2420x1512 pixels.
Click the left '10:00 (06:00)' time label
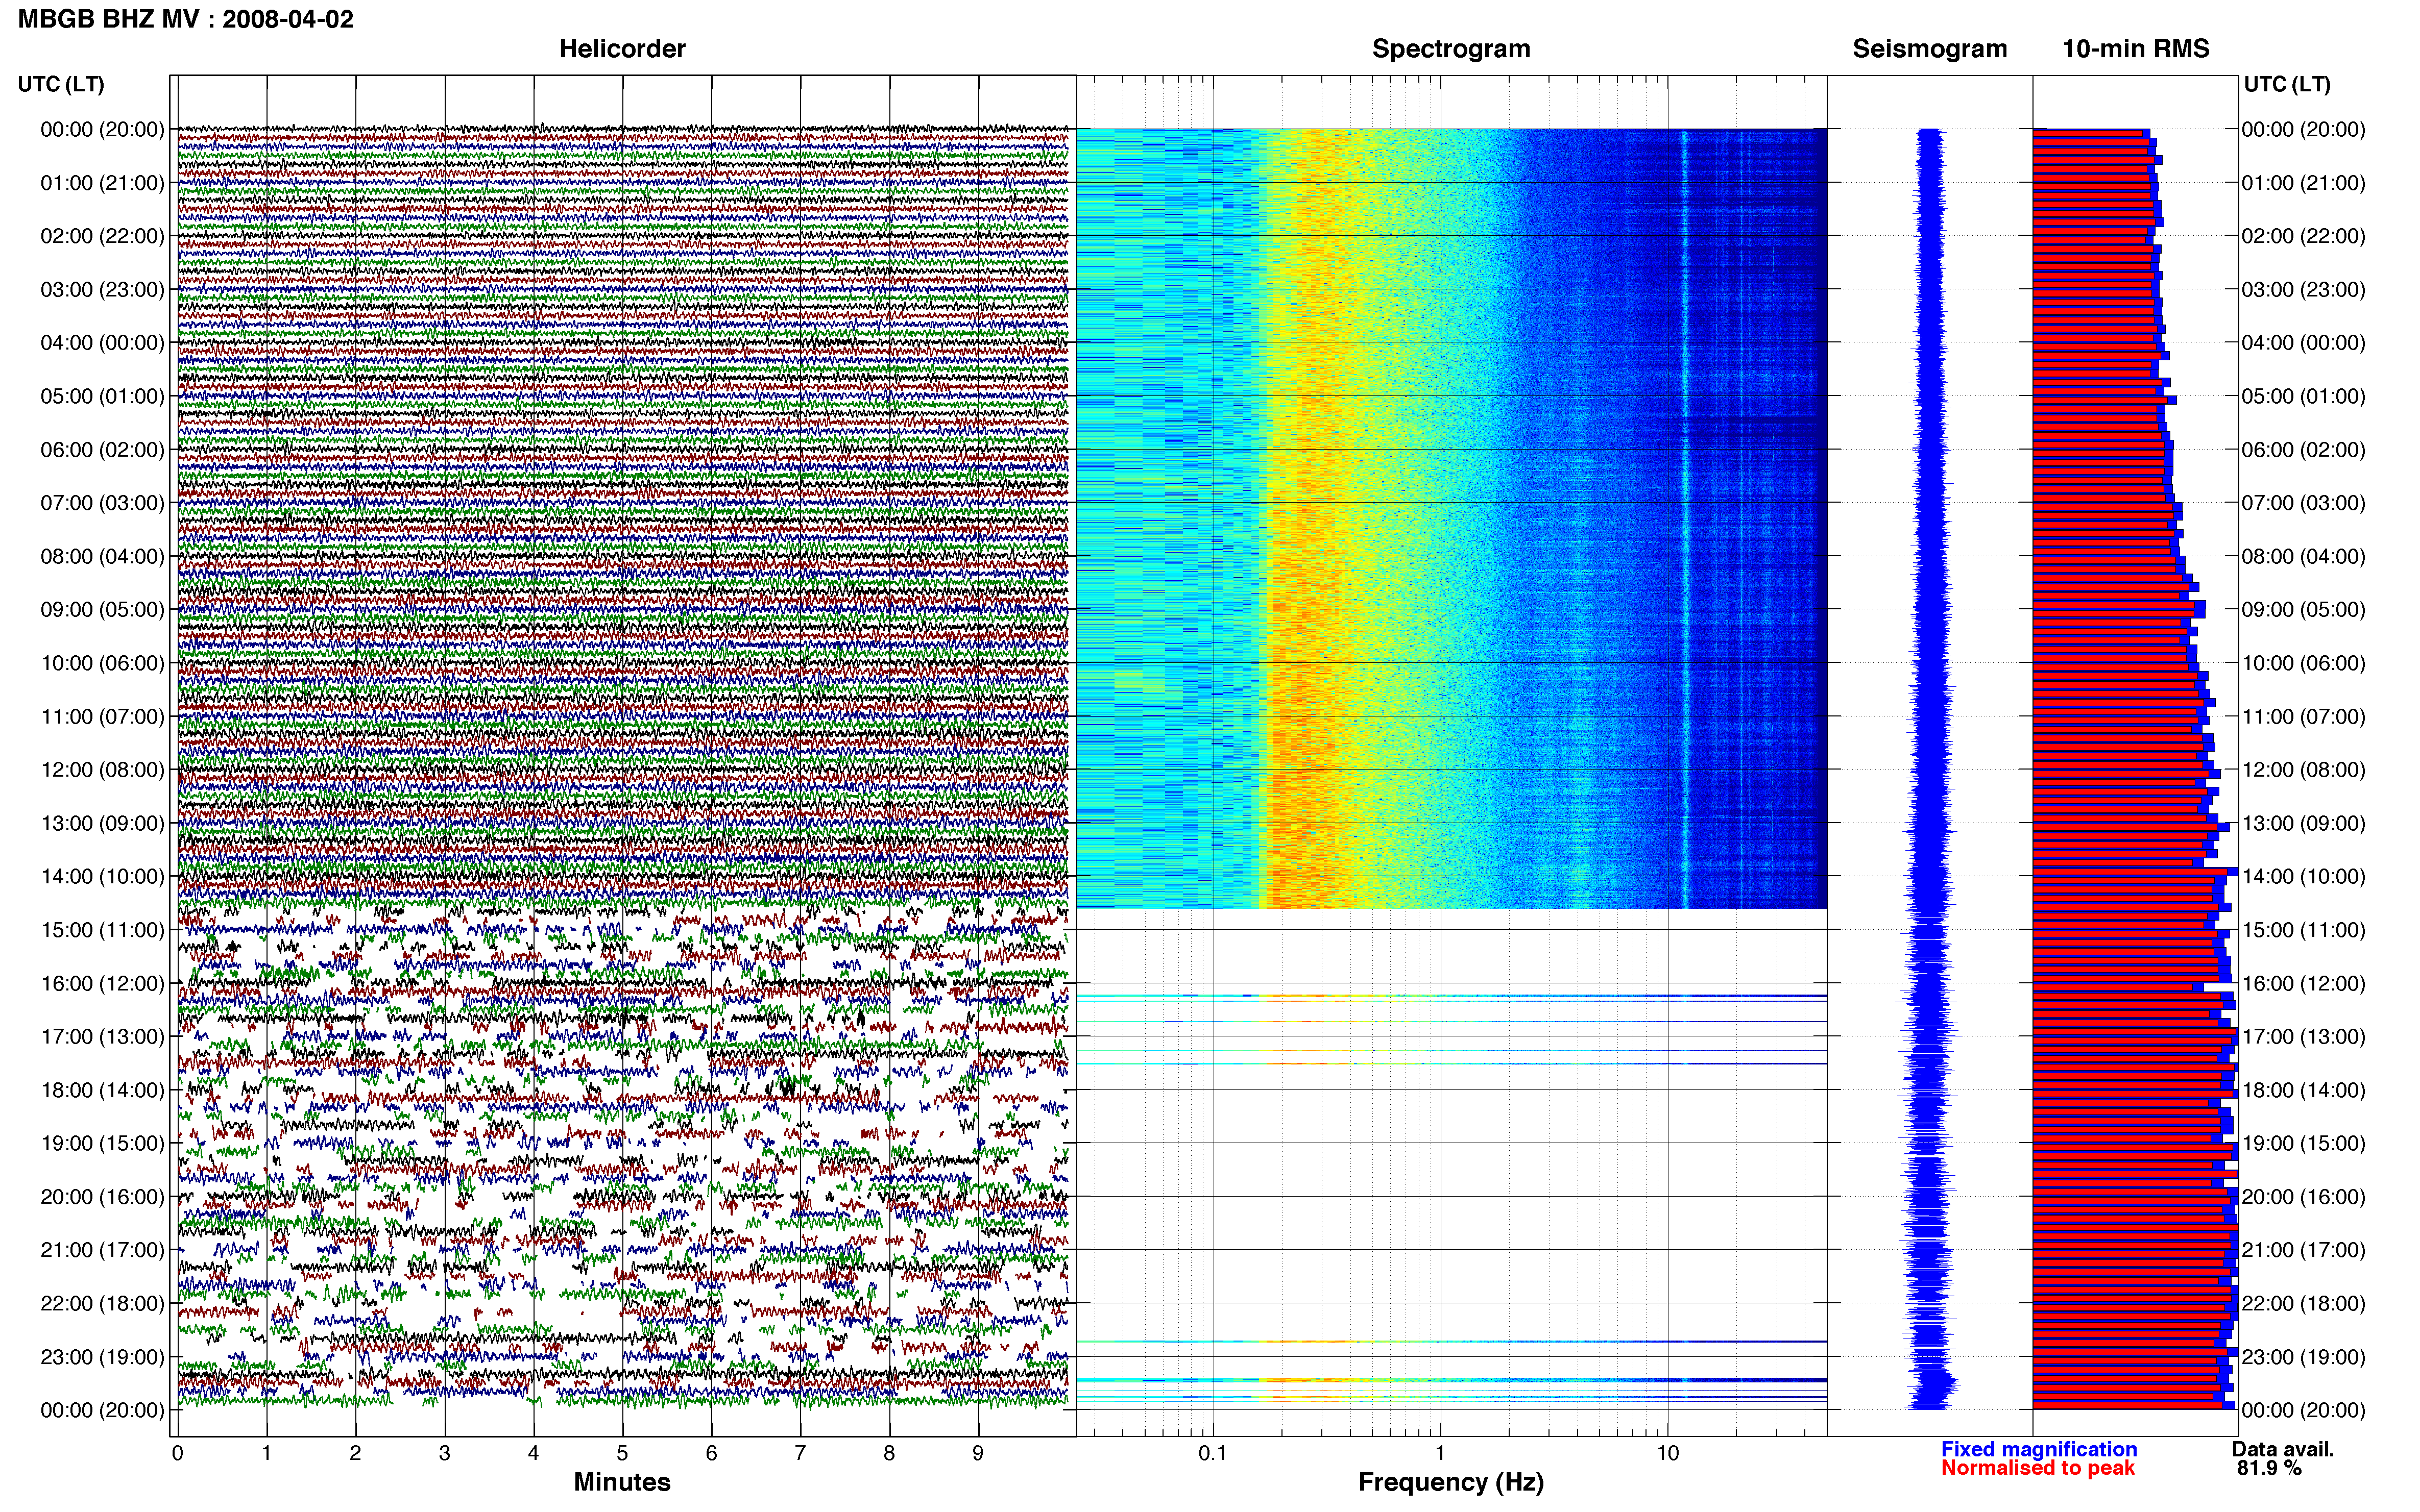click(x=102, y=663)
